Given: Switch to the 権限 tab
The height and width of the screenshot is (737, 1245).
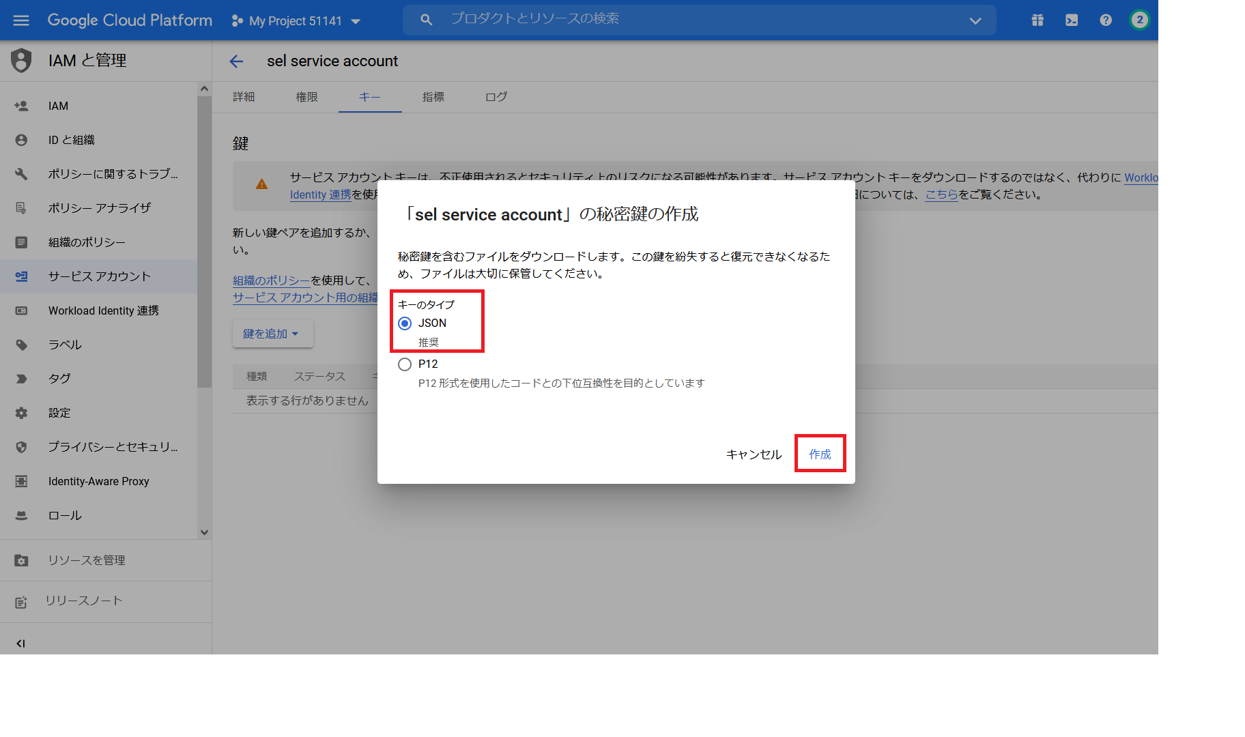Looking at the screenshot, I should [306, 97].
